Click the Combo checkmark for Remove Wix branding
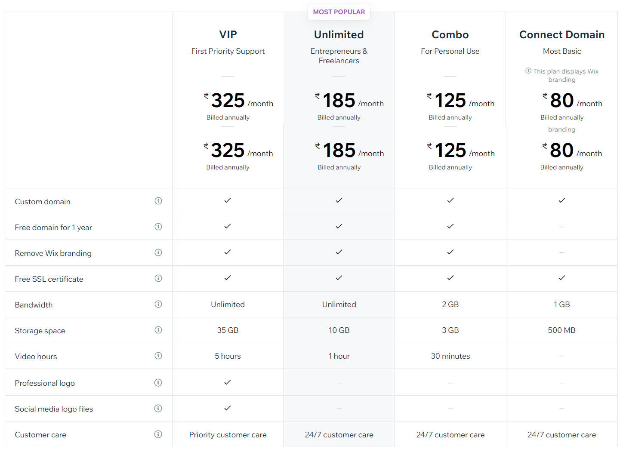The image size is (623, 452). [x=450, y=252]
